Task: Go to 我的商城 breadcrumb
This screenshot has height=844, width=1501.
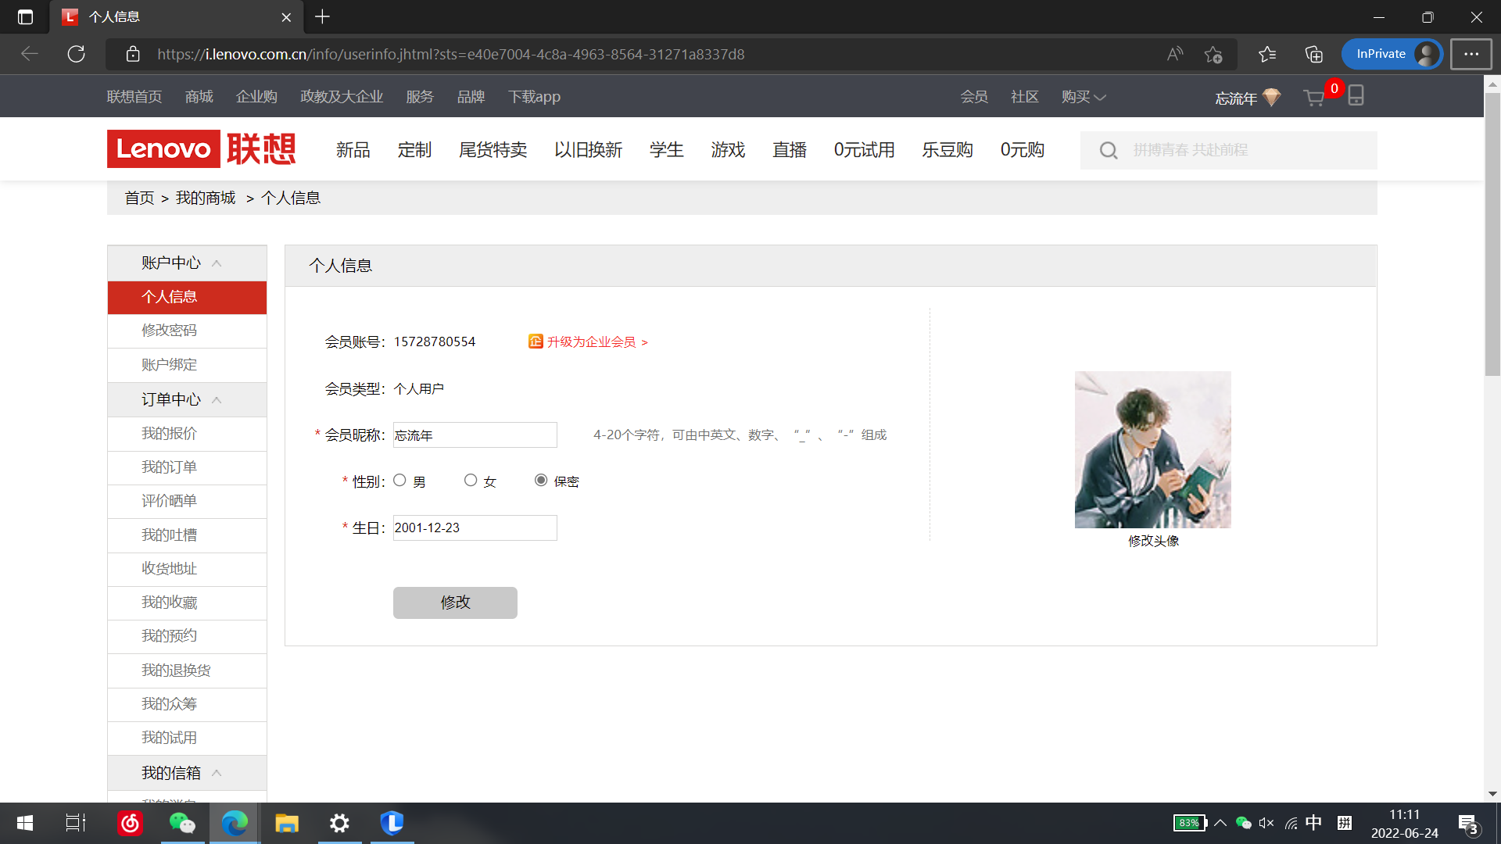Action: [206, 198]
